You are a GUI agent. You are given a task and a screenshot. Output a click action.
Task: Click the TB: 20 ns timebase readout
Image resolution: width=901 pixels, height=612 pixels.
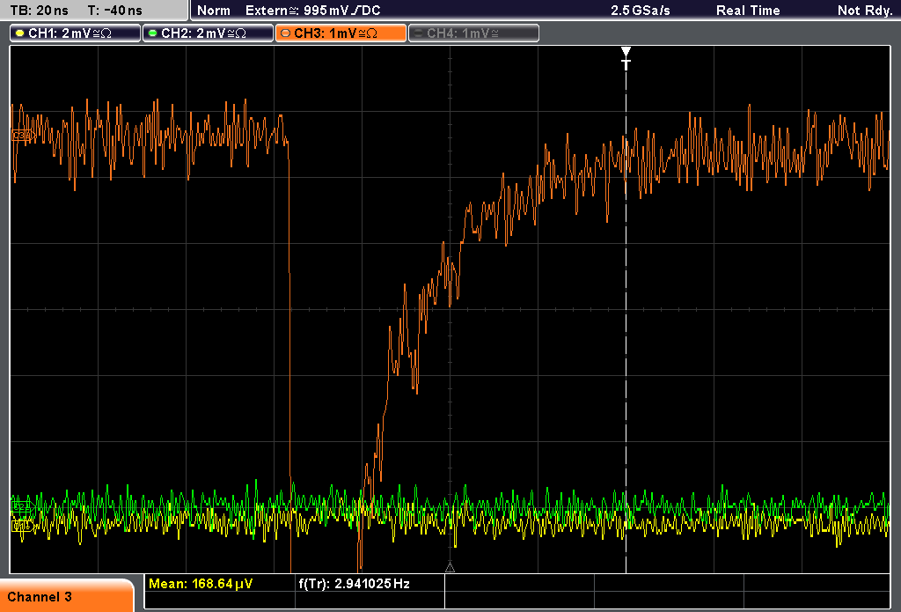[x=39, y=11]
